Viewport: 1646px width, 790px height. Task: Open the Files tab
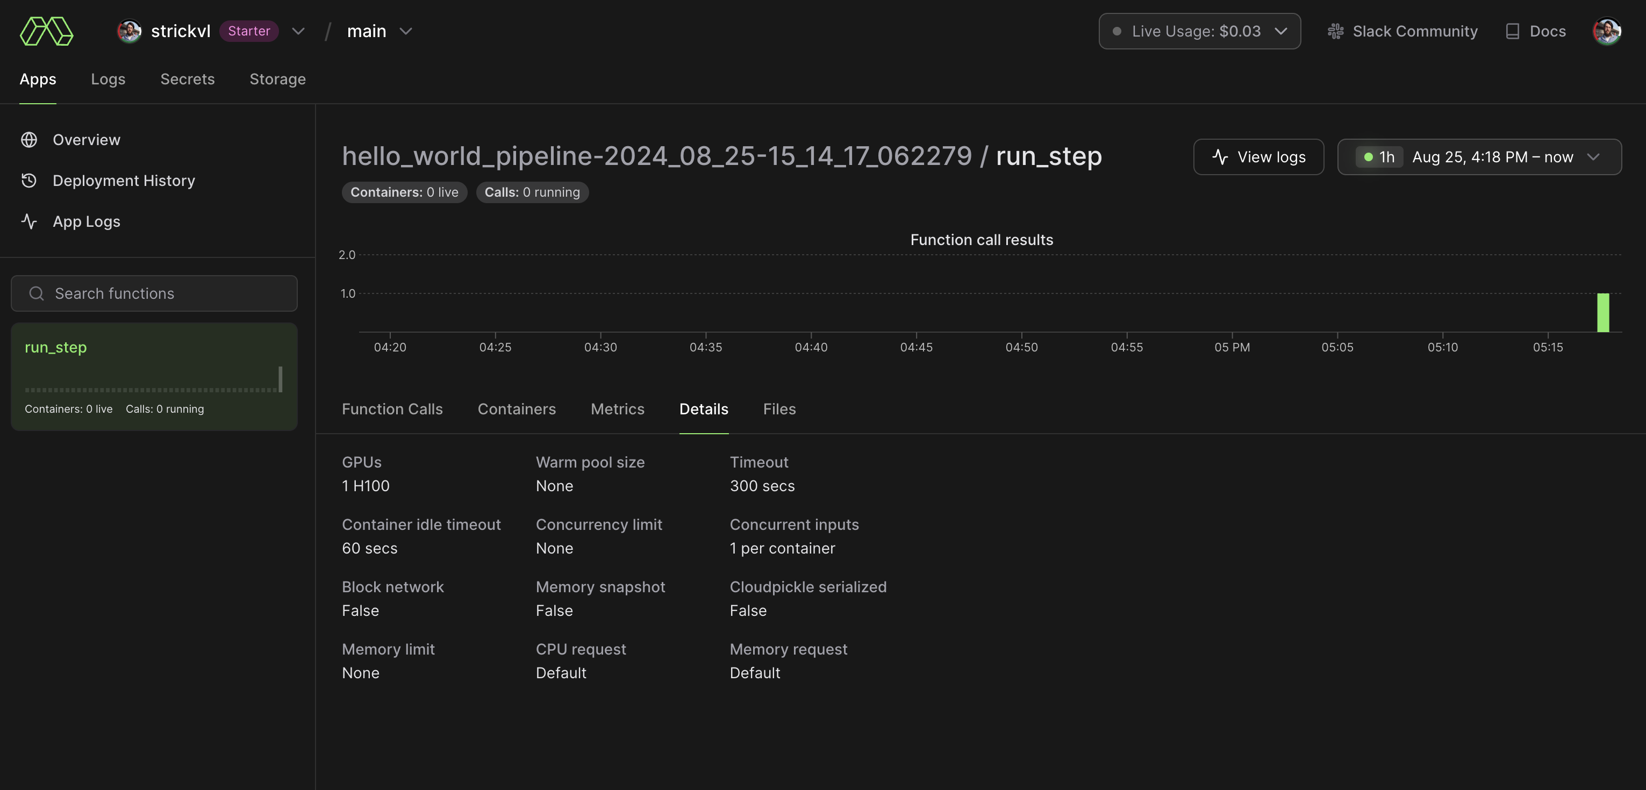[779, 409]
